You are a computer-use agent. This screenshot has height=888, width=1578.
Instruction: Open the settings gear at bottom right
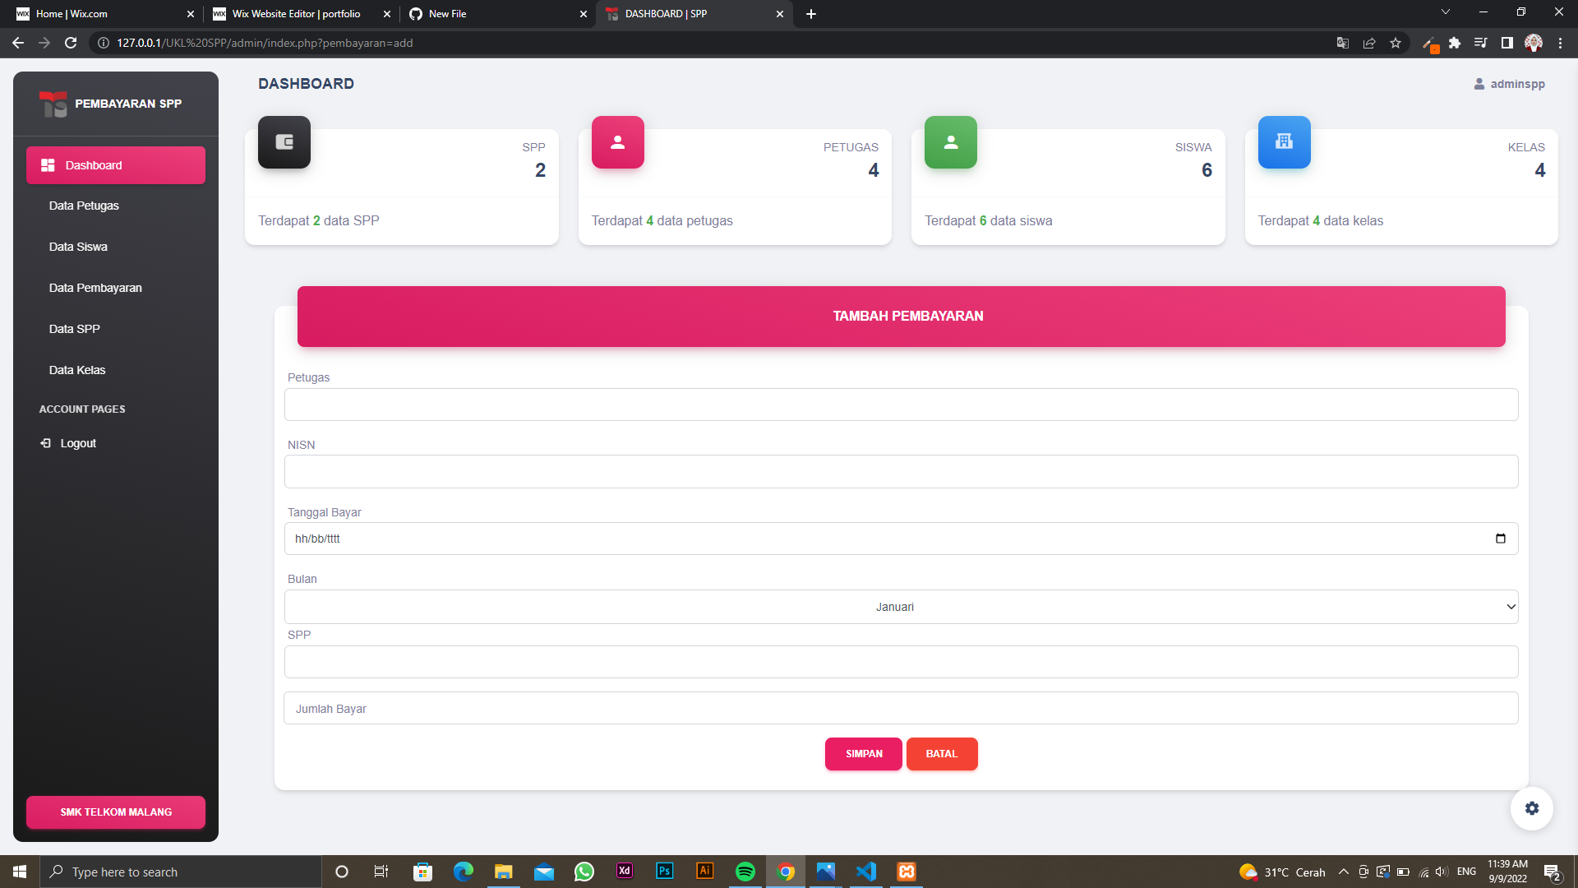coord(1532,808)
